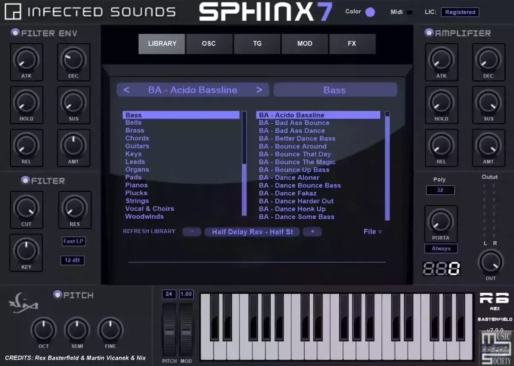The width and height of the screenshot is (514, 366).
Task: Switch to the OSC tab
Action: [x=209, y=44]
